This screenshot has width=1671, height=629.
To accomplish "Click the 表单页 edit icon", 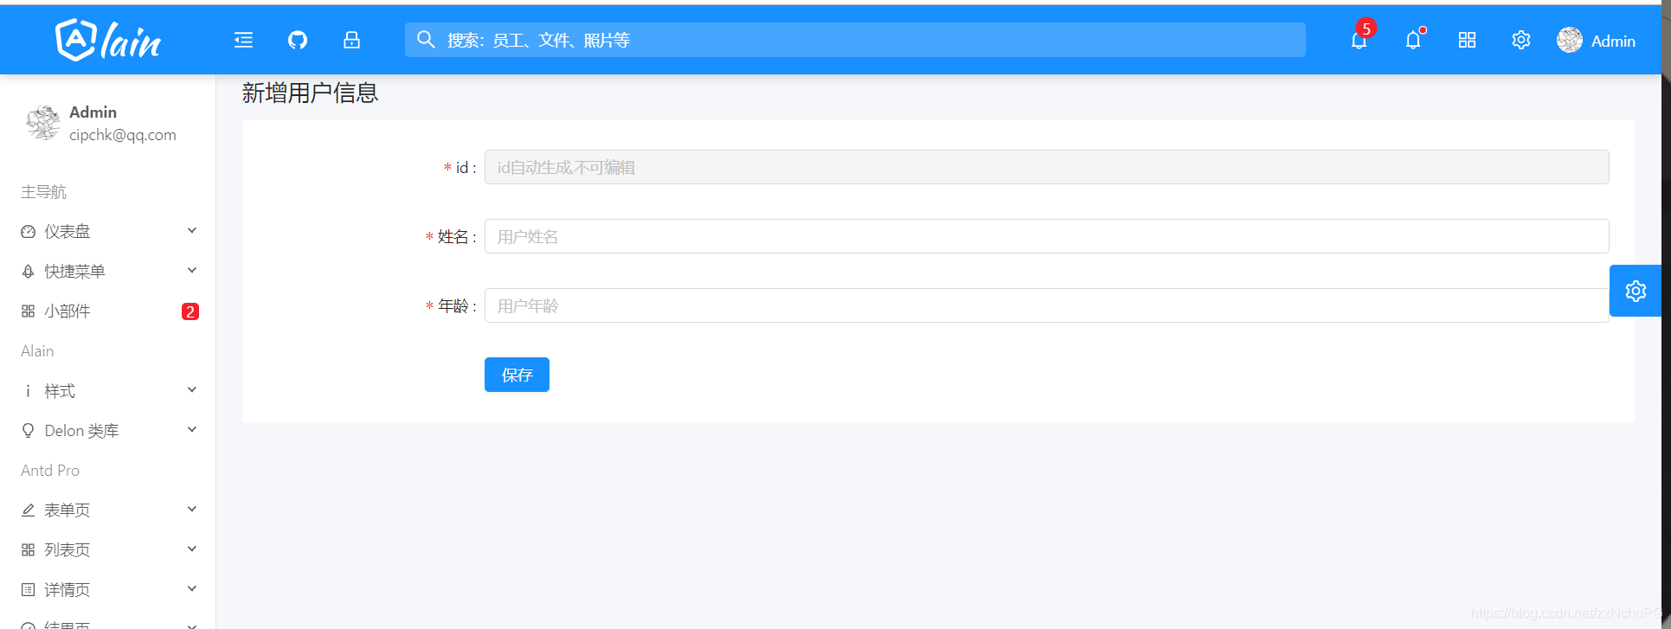I will click(29, 510).
